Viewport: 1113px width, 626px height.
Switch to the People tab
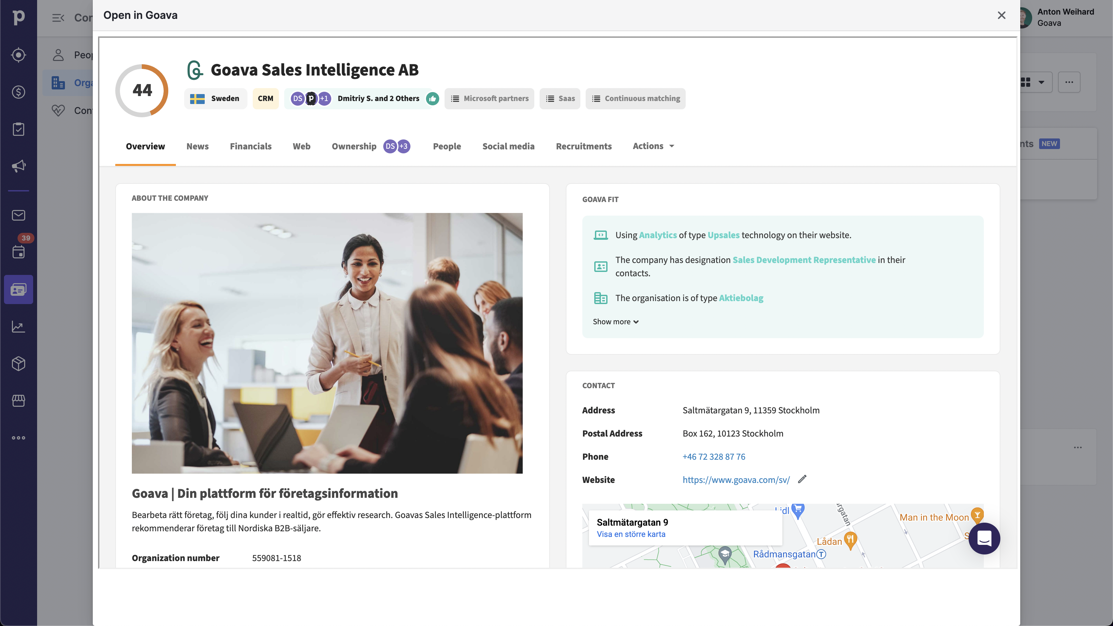[447, 146]
